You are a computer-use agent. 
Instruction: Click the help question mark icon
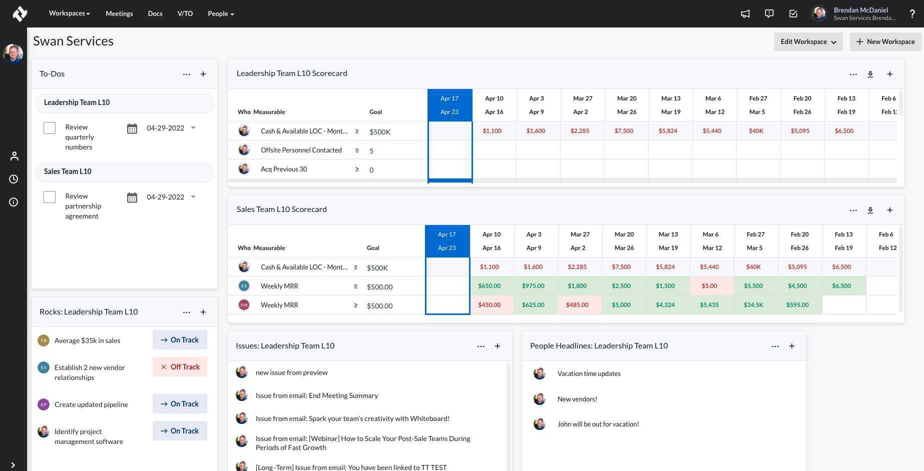(x=912, y=13)
